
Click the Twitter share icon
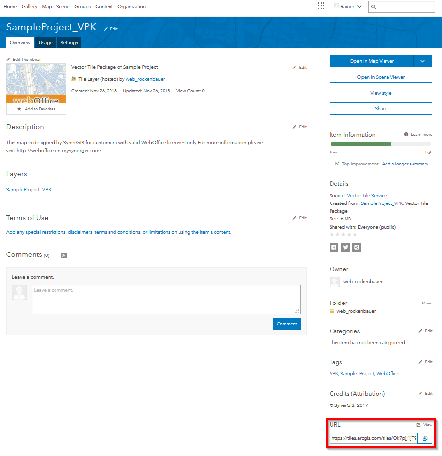345,247
